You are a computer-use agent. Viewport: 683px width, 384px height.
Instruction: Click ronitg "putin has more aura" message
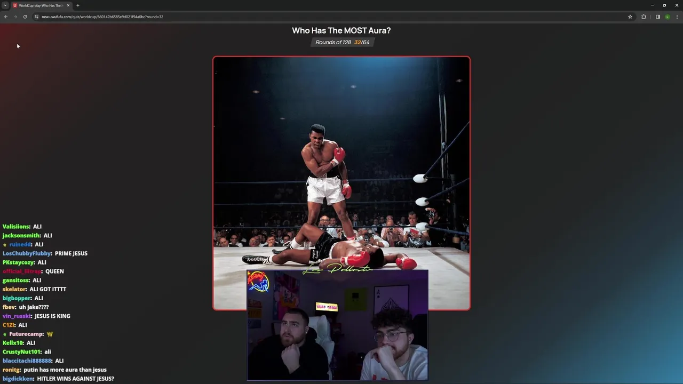pyautogui.click(x=54, y=370)
